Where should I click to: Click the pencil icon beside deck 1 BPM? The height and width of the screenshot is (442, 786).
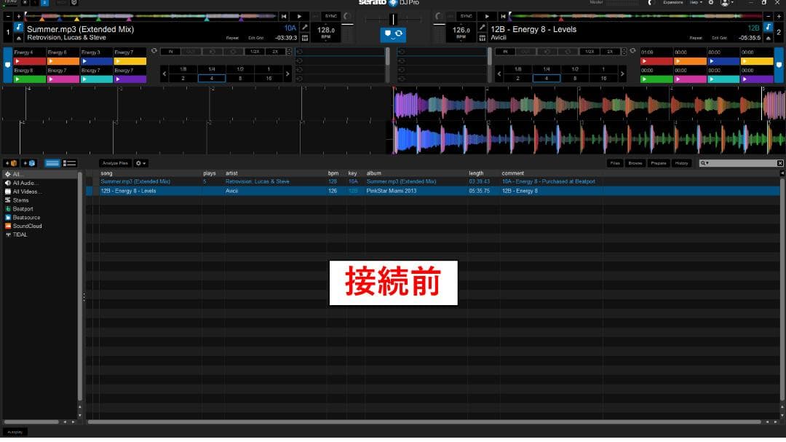click(x=303, y=27)
